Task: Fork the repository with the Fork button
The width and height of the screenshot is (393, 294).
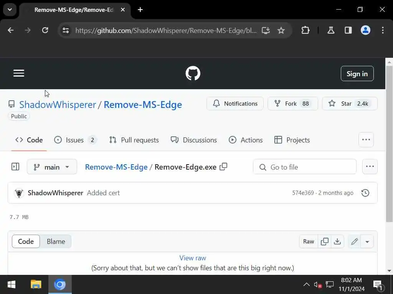Action: pos(293,103)
